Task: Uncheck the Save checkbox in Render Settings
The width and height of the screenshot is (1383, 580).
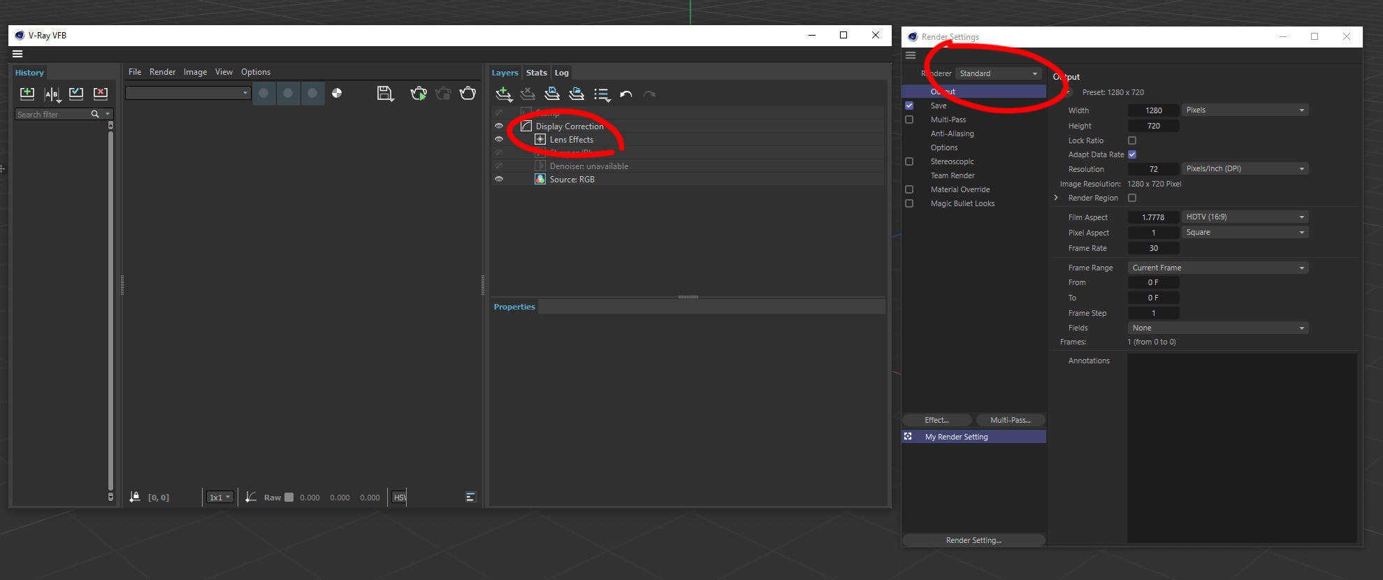Action: [x=909, y=106]
